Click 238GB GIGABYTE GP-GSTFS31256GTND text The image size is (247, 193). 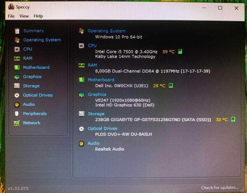(138, 120)
